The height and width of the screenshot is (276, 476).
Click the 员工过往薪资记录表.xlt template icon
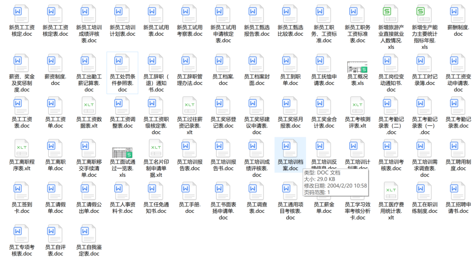pos(190,106)
